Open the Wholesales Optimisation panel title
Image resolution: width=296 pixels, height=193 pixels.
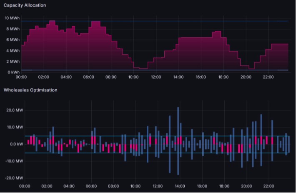[x=30, y=90]
